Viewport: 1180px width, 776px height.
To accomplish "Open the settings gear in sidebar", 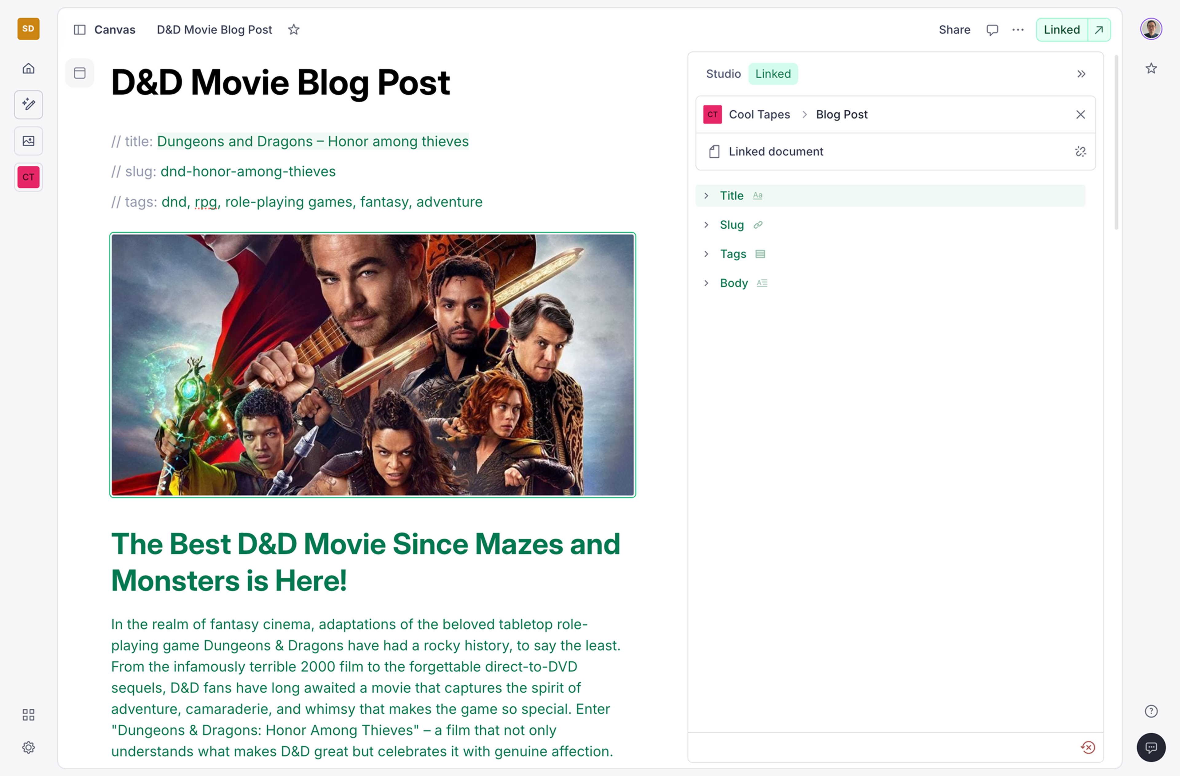I will point(28,747).
